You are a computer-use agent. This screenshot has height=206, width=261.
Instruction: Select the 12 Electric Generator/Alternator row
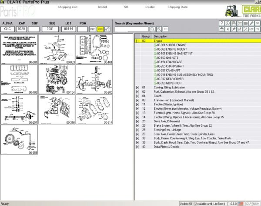[198, 109]
